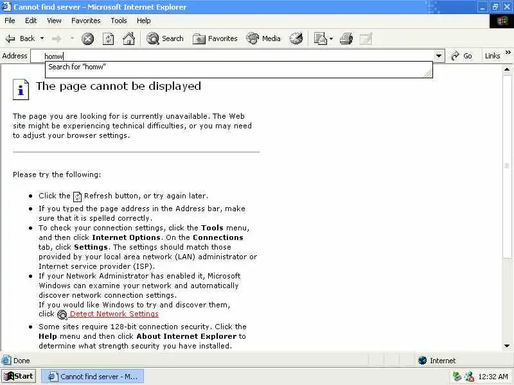Open the Forward history dropdown arrow

pyautogui.click(x=72, y=38)
